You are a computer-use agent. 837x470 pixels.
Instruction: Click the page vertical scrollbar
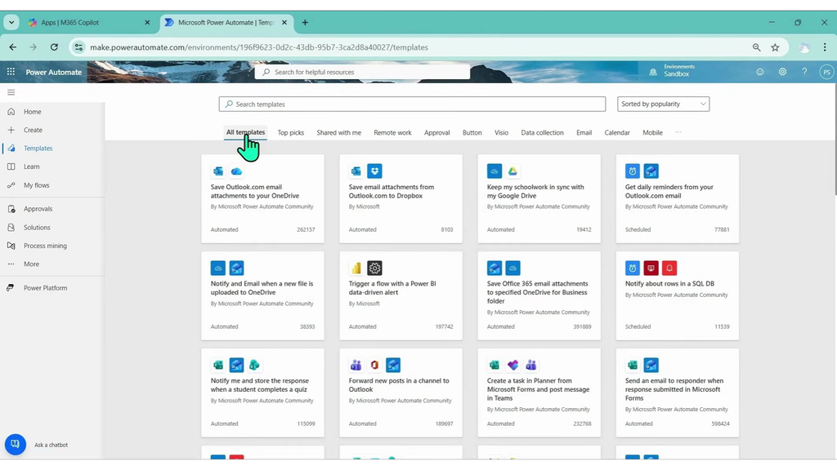click(x=835, y=141)
